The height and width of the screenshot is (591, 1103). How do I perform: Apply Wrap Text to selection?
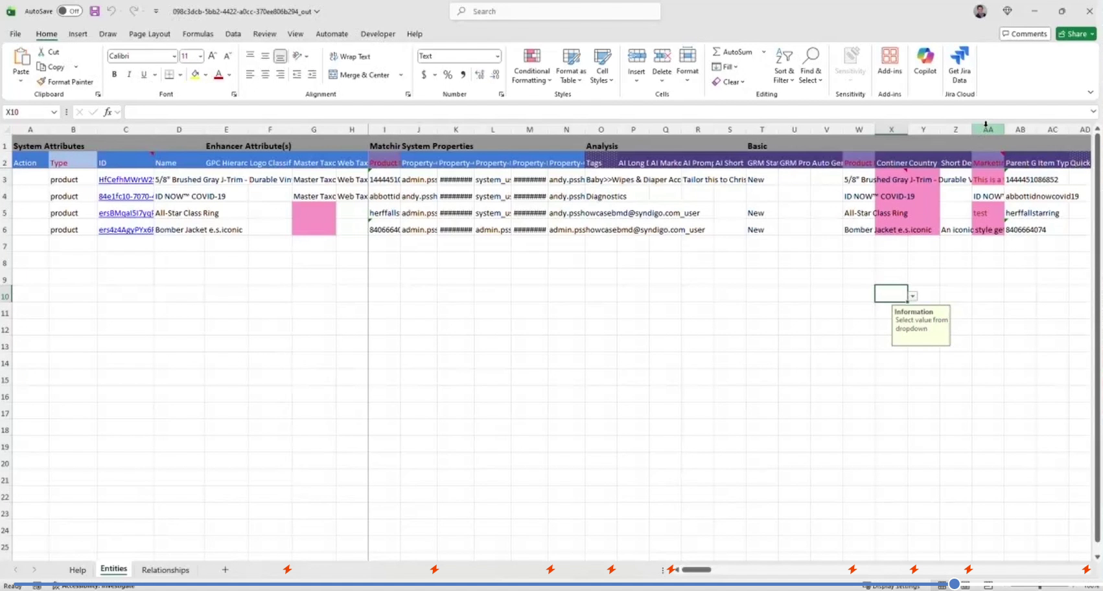(349, 56)
